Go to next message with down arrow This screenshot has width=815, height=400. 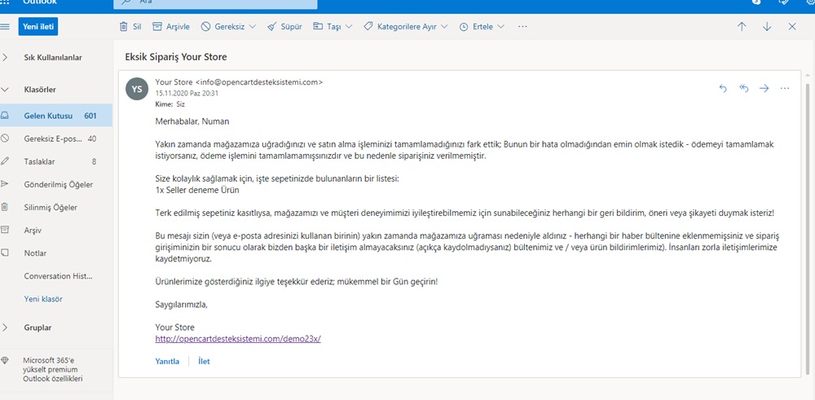pos(767,27)
